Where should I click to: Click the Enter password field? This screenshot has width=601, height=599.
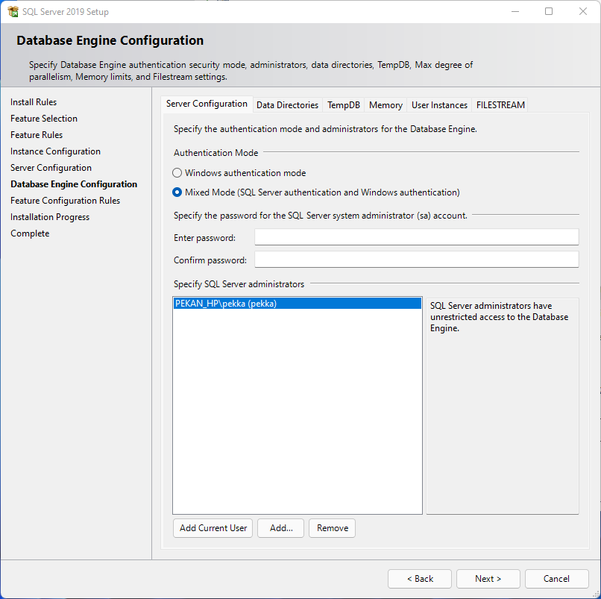pyautogui.click(x=417, y=237)
